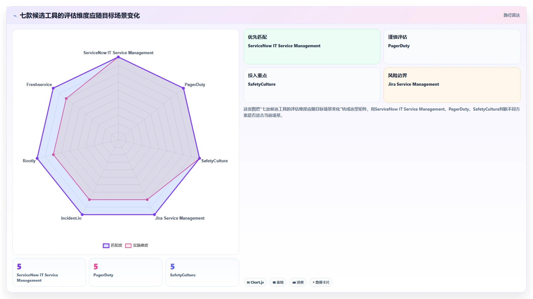Click the 路径雷达 label in the header
The height and width of the screenshot is (299, 533).
point(512,15)
